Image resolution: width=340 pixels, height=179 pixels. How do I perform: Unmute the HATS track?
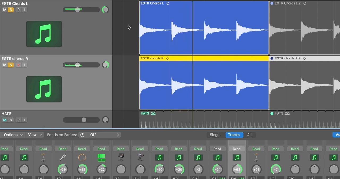point(5,120)
